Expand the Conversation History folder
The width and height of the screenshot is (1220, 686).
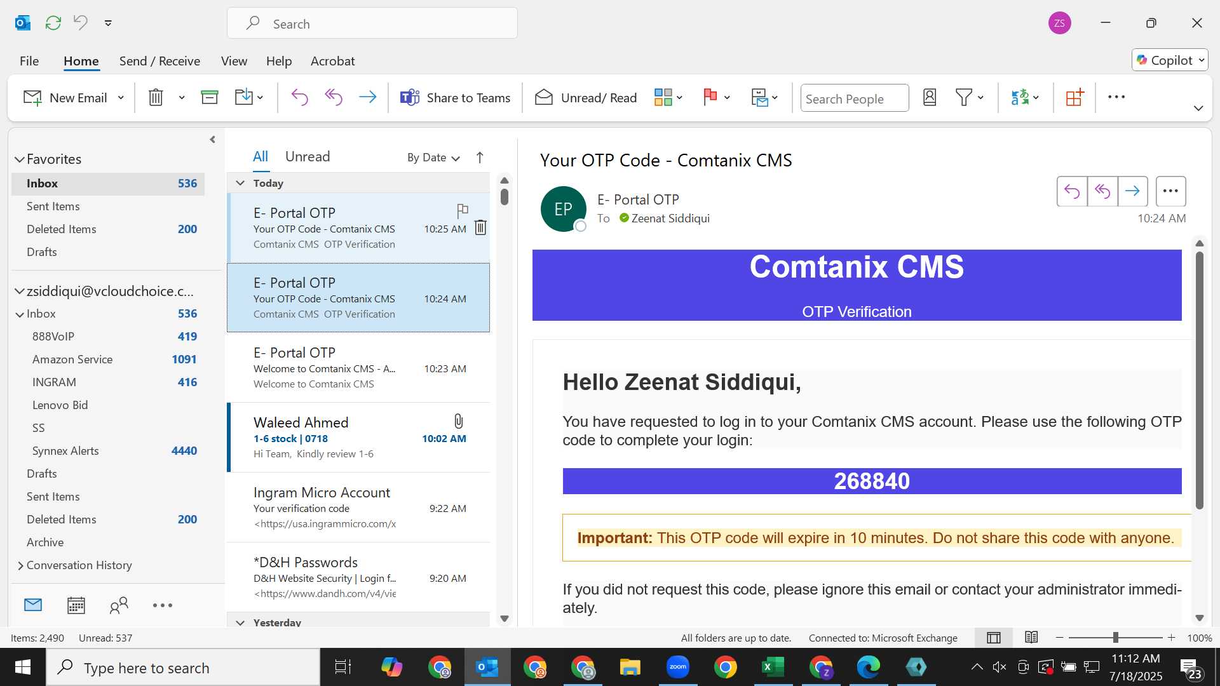point(20,565)
